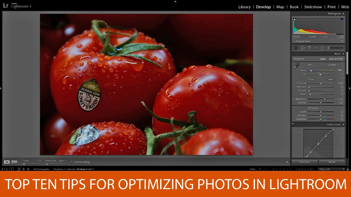The width and height of the screenshot is (351, 197).
Task: Click the Clarity slider handle
Action: point(321,112)
